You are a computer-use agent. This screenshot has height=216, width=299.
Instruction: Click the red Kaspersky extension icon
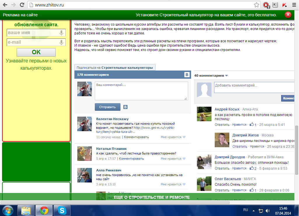pos(284,5)
